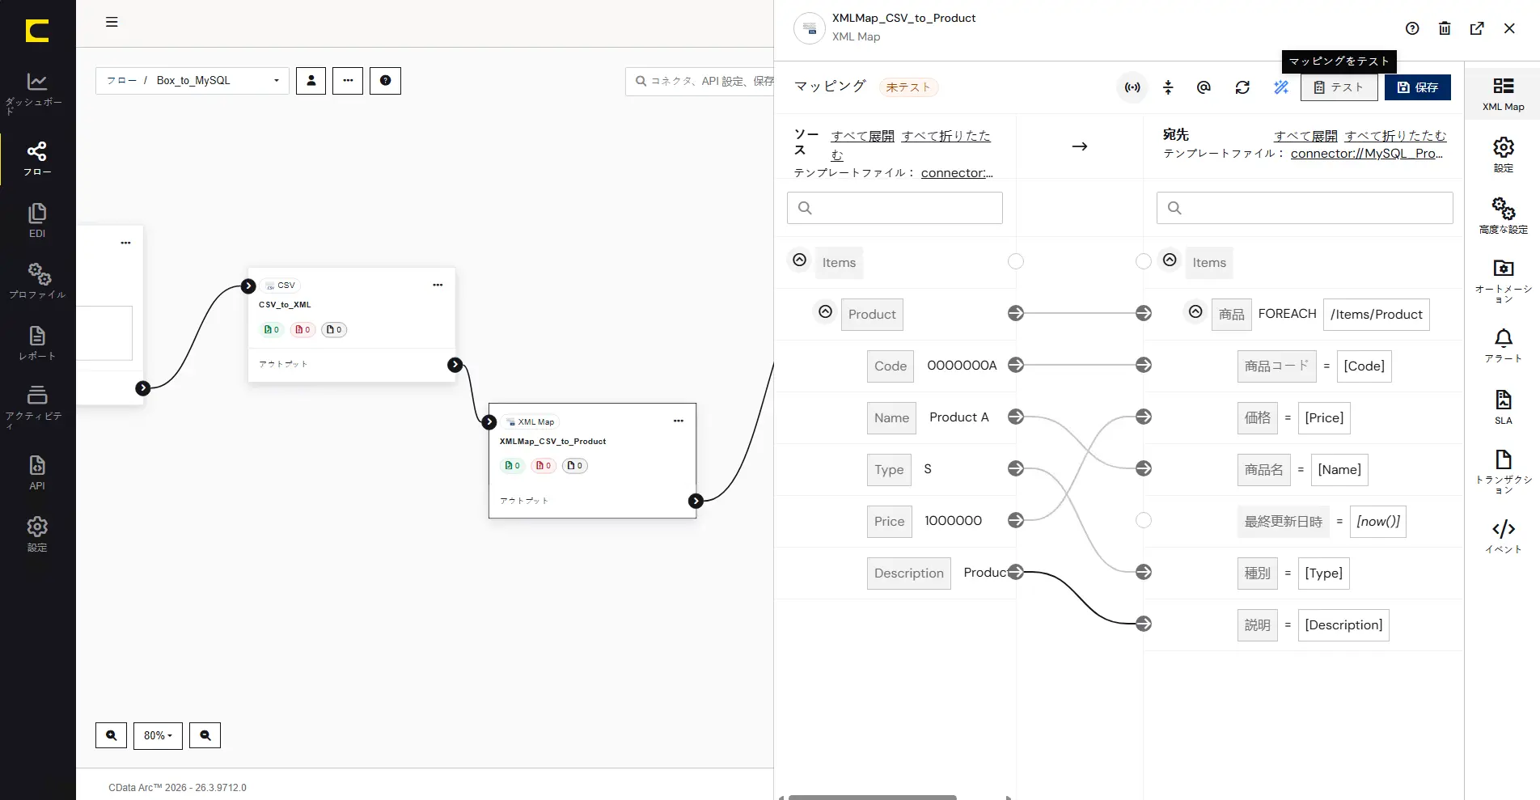
Task: Open the destination connector://MySQL_Pro template link
Action: [1367, 154]
